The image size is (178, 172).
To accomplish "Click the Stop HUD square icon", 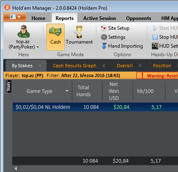I will [155, 37].
